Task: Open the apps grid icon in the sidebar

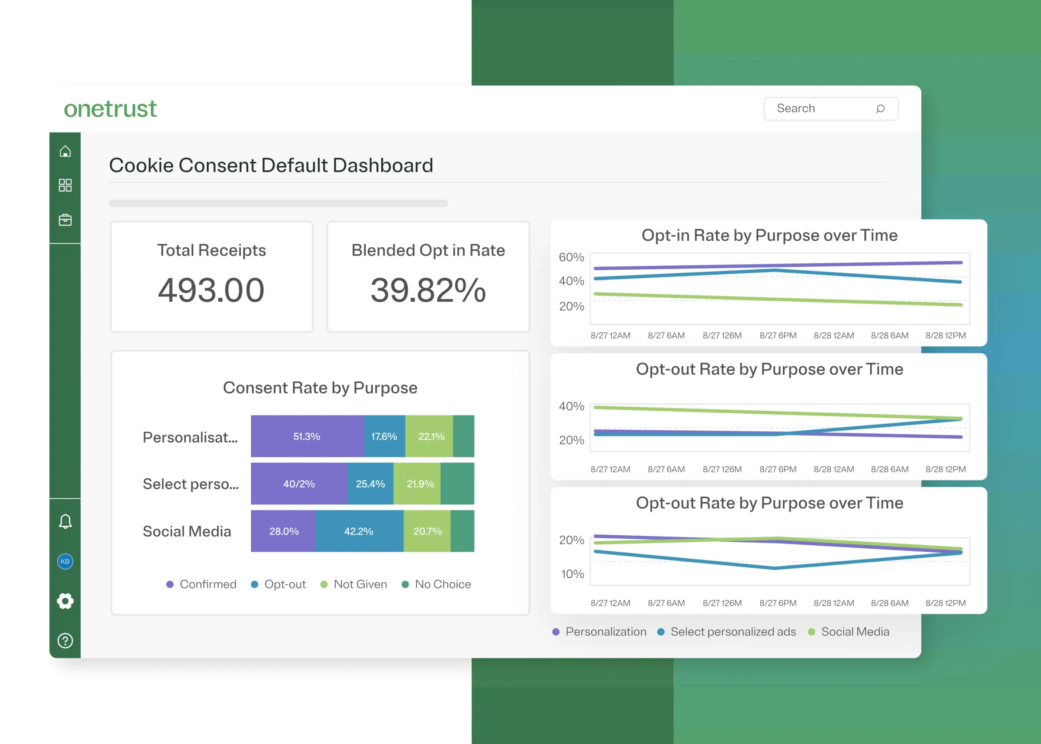Action: click(65, 185)
